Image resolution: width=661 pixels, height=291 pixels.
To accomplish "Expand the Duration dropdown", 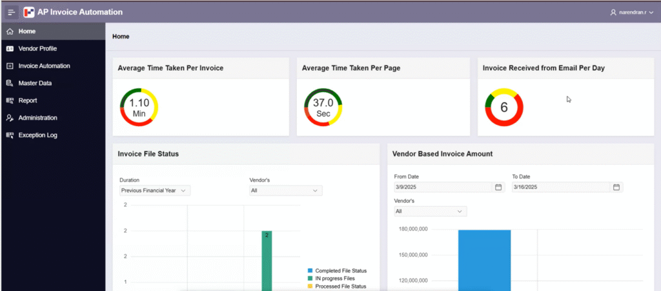I will pos(155,191).
